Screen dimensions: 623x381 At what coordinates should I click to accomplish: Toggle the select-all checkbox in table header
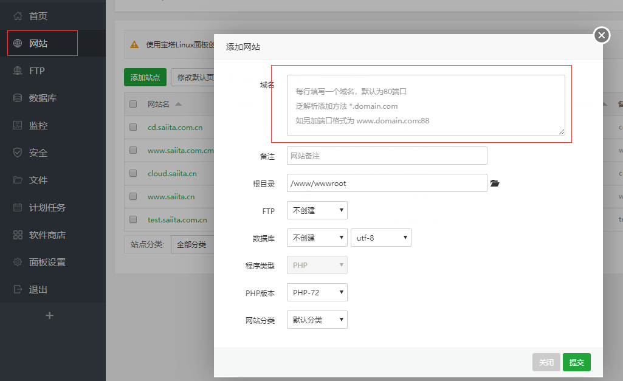click(133, 104)
